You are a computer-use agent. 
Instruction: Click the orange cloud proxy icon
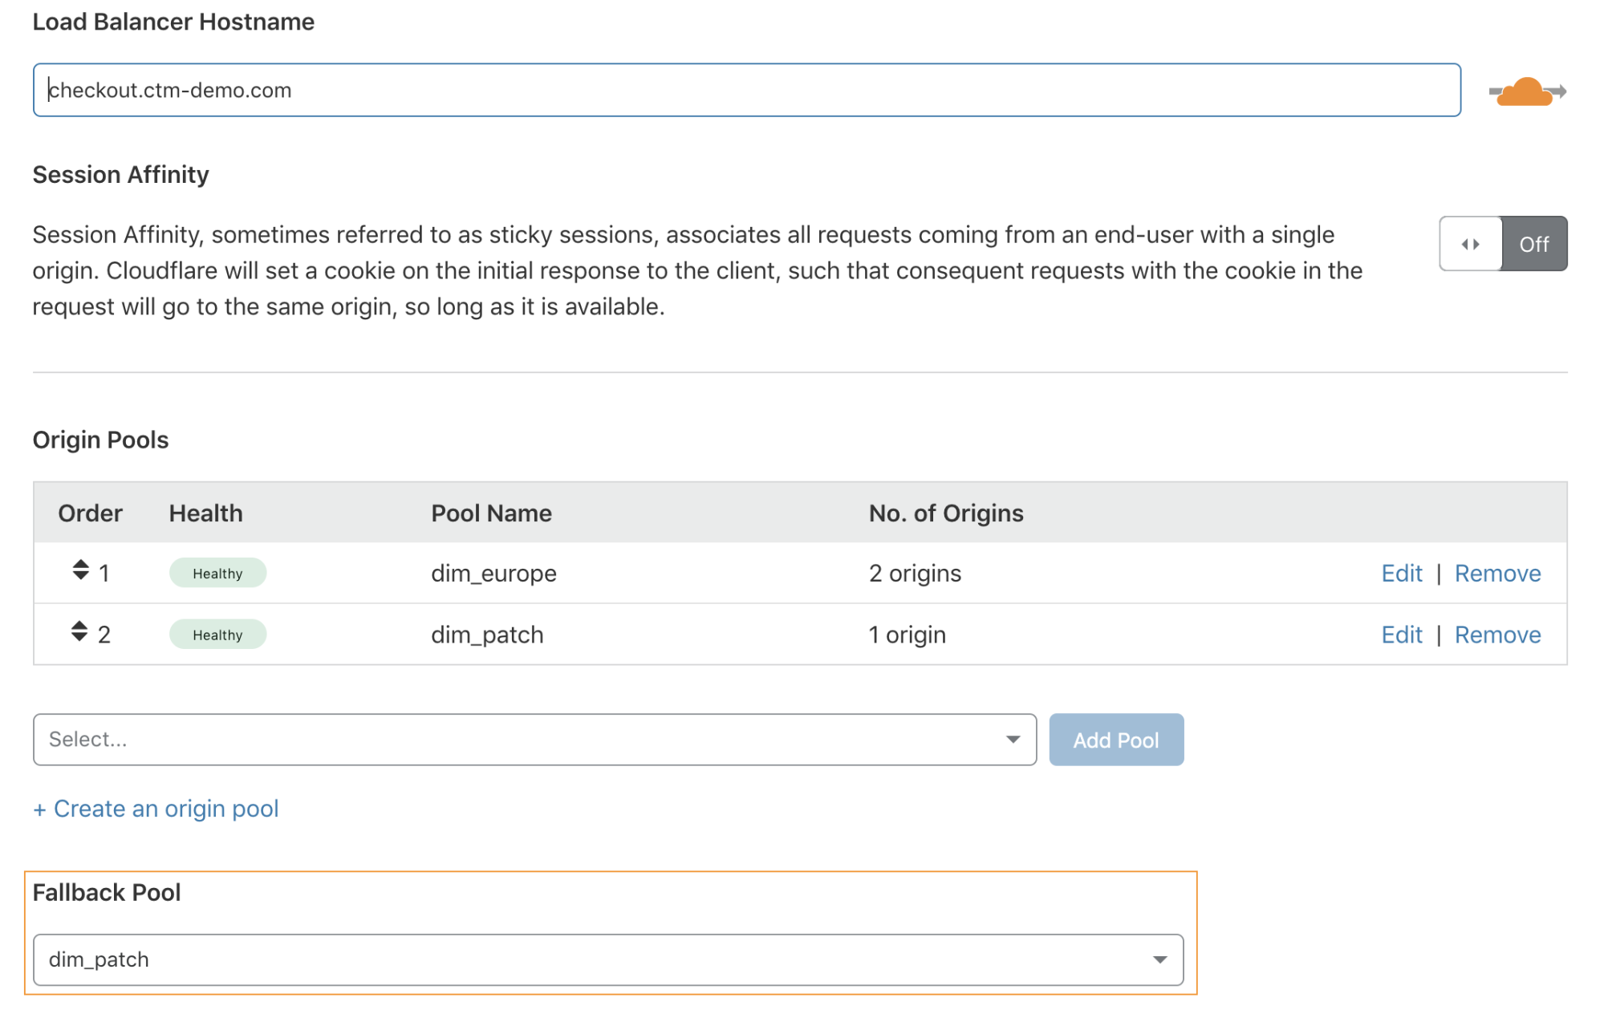pyautogui.click(x=1527, y=91)
